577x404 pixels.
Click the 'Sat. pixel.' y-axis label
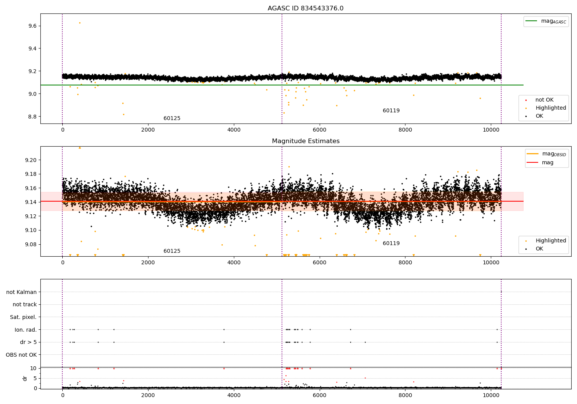tap(23, 317)
